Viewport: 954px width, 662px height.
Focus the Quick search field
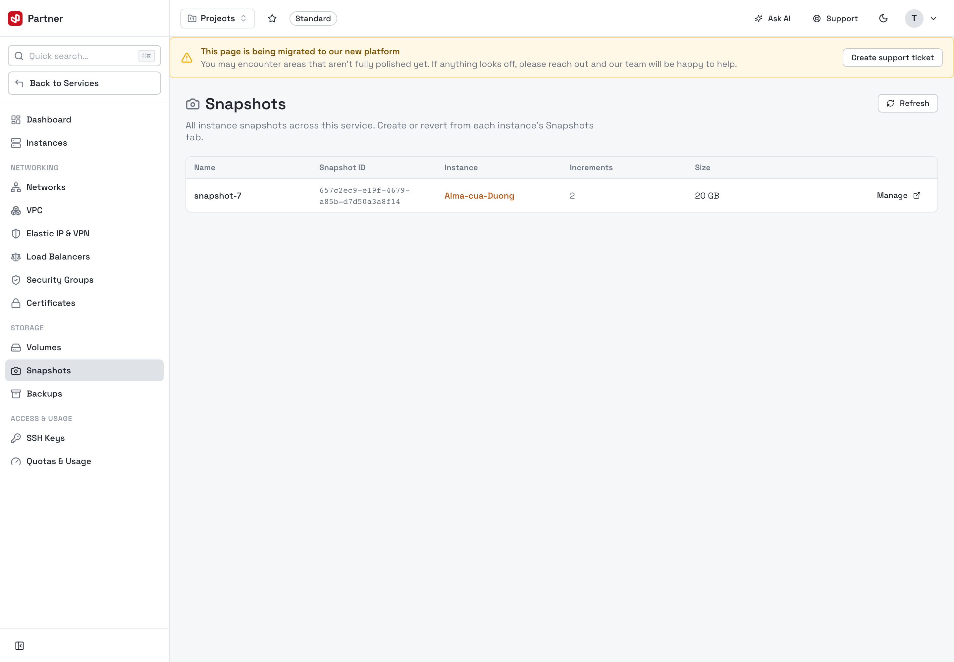[84, 56]
